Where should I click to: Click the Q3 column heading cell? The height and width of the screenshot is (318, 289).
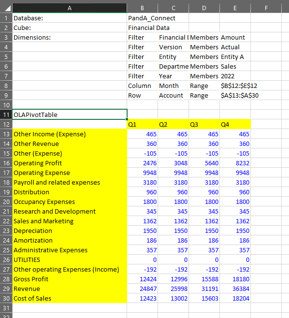[204, 124]
